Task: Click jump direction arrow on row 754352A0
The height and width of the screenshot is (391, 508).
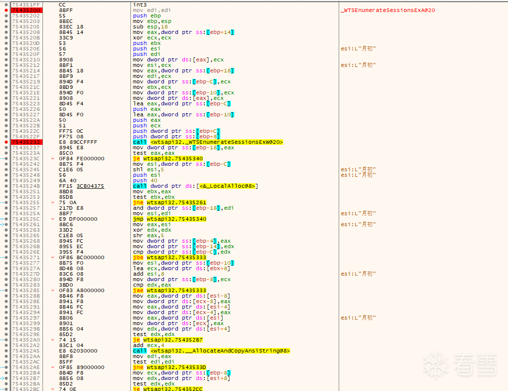Action: (x=53, y=340)
